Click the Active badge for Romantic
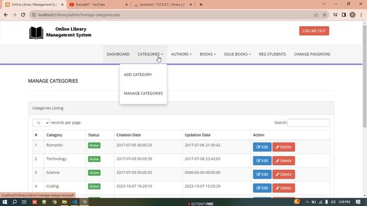The image size is (367, 206). (94, 145)
